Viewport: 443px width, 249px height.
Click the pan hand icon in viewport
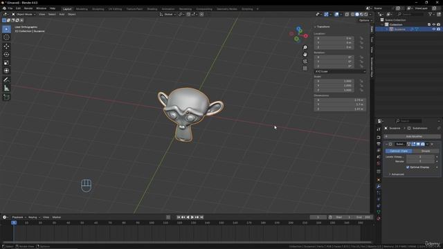point(305,54)
